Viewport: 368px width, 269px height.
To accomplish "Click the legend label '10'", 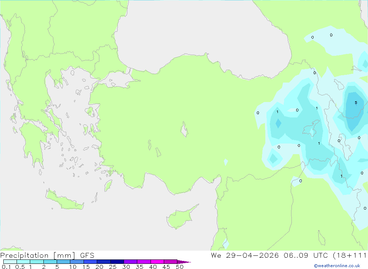I will (x=73, y=267).
